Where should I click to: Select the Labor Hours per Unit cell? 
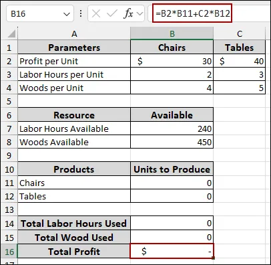point(74,74)
